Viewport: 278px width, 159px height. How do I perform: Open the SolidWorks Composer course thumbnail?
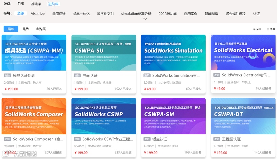click(34, 116)
